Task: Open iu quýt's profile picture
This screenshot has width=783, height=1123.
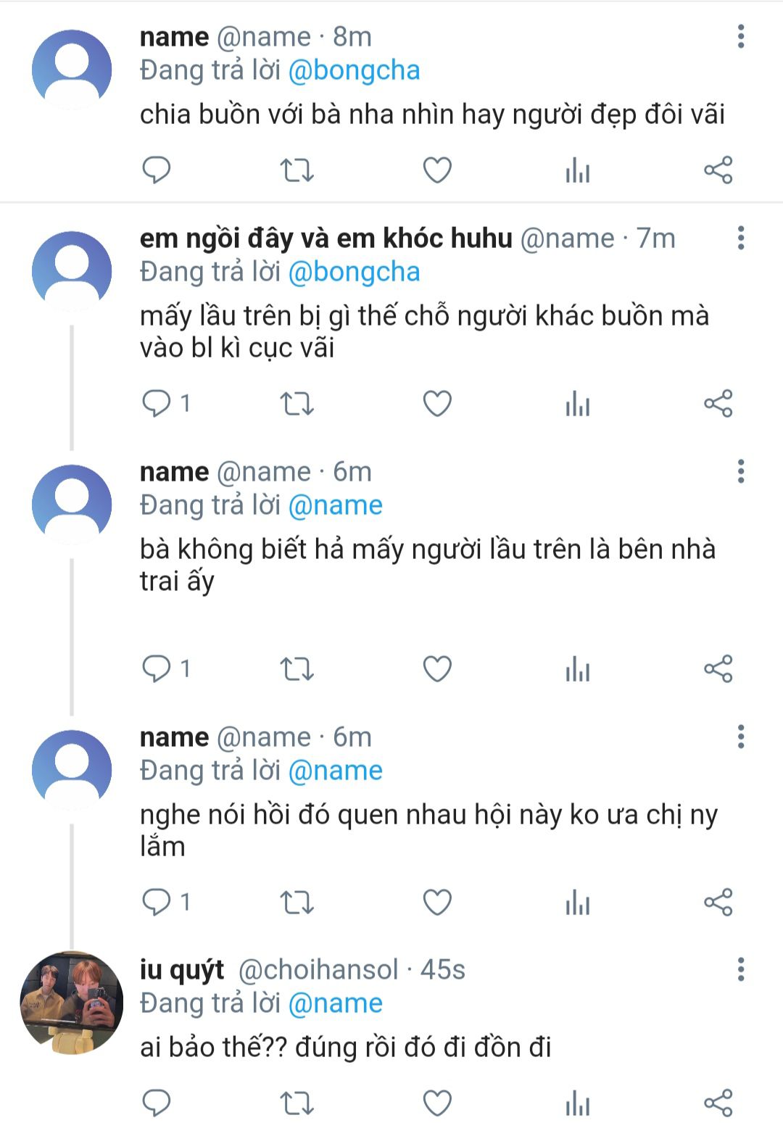Action: pos(71,1002)
